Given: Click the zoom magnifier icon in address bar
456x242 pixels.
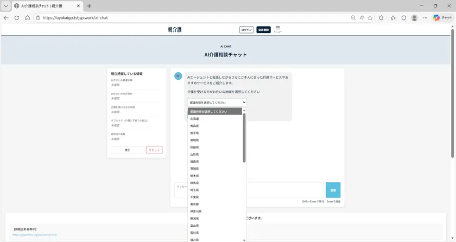Looking at the screenshot, I should click(x=353, y=17).
